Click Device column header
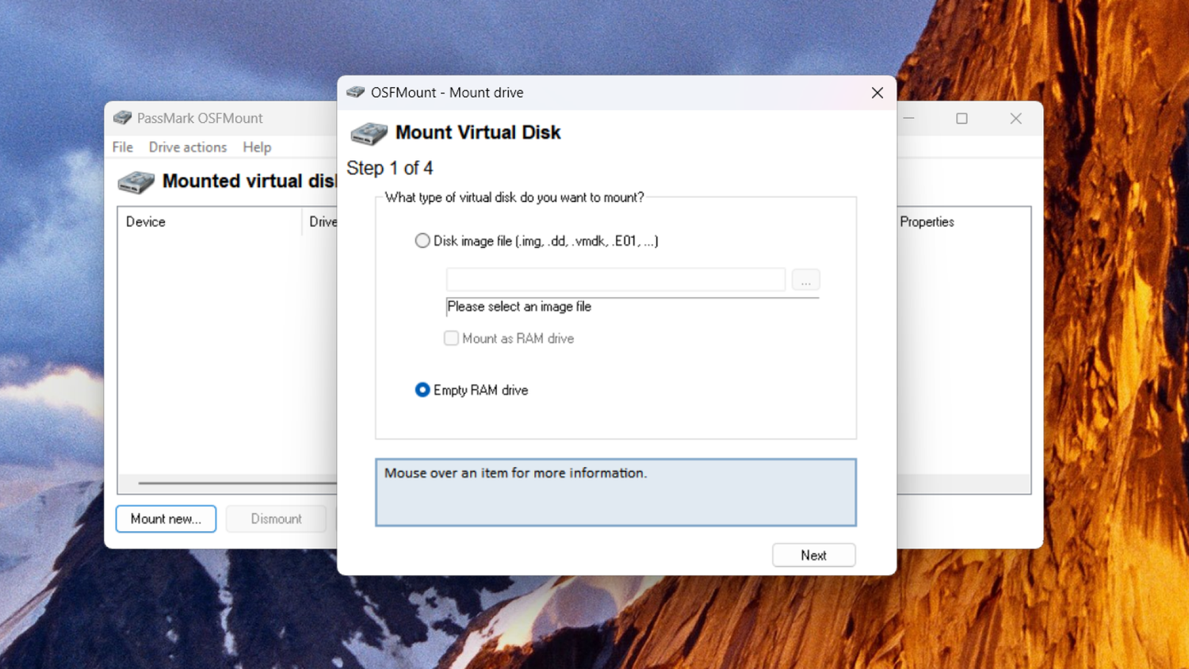Image resolution: width=1189 pixels, height=669 pixels. click(210, 222)
